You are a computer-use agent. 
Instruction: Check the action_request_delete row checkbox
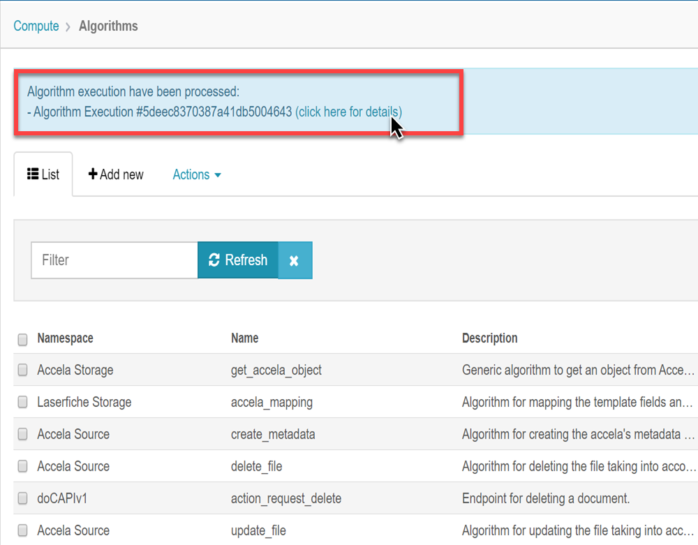click(23, 498)
